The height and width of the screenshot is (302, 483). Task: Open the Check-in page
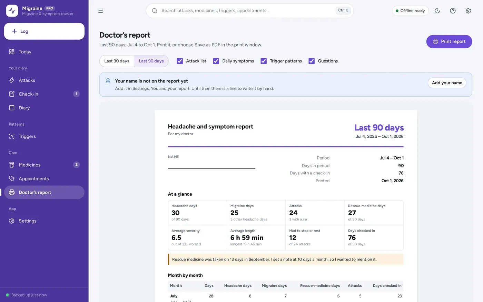click(44, 94)
